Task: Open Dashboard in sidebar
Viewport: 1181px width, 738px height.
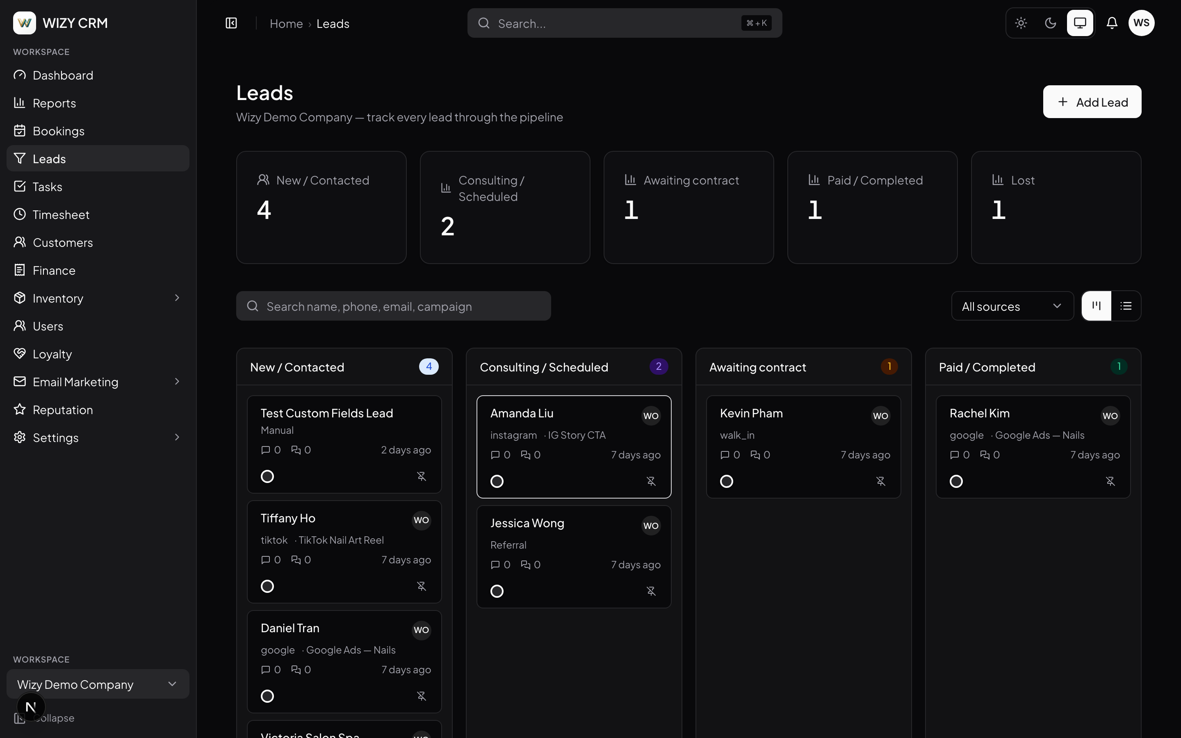Action: click(x=98, y=75)
